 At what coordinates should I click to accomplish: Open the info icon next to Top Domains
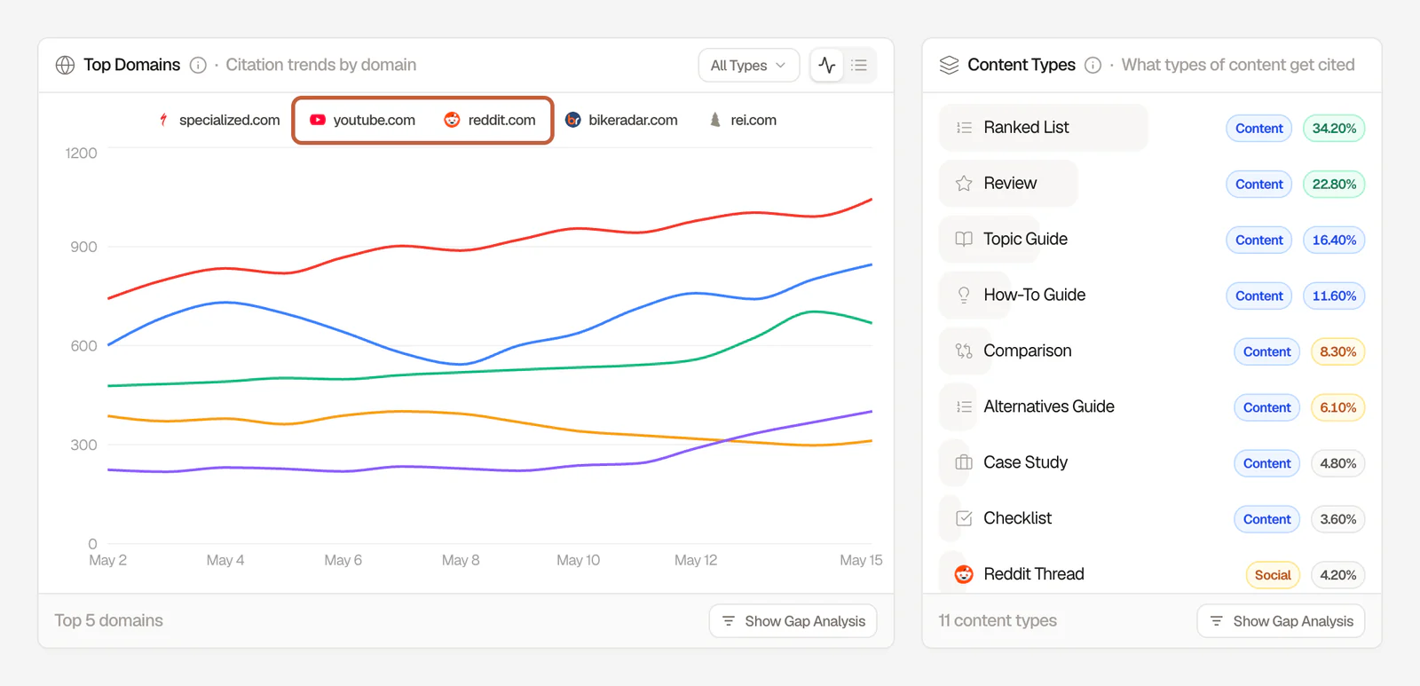[x=198, y=65]
